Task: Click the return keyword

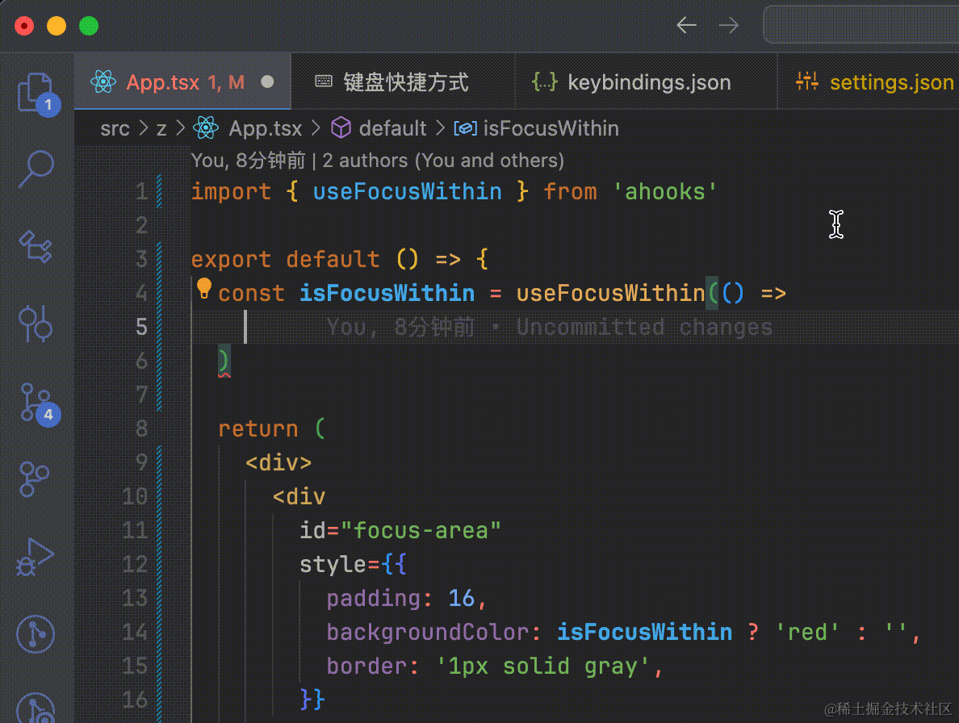Action: 258,429
